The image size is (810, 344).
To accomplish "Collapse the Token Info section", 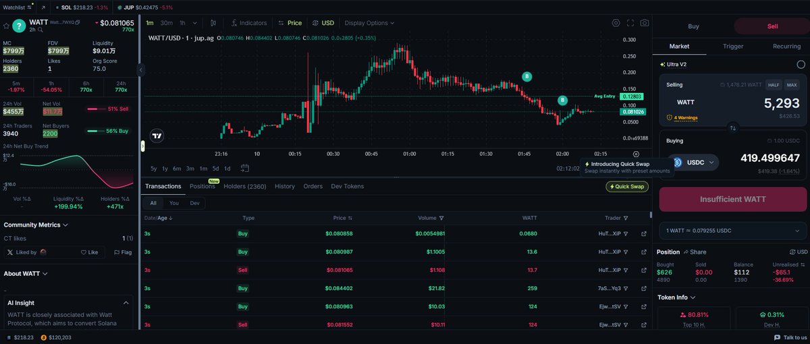I will point(676,297).
